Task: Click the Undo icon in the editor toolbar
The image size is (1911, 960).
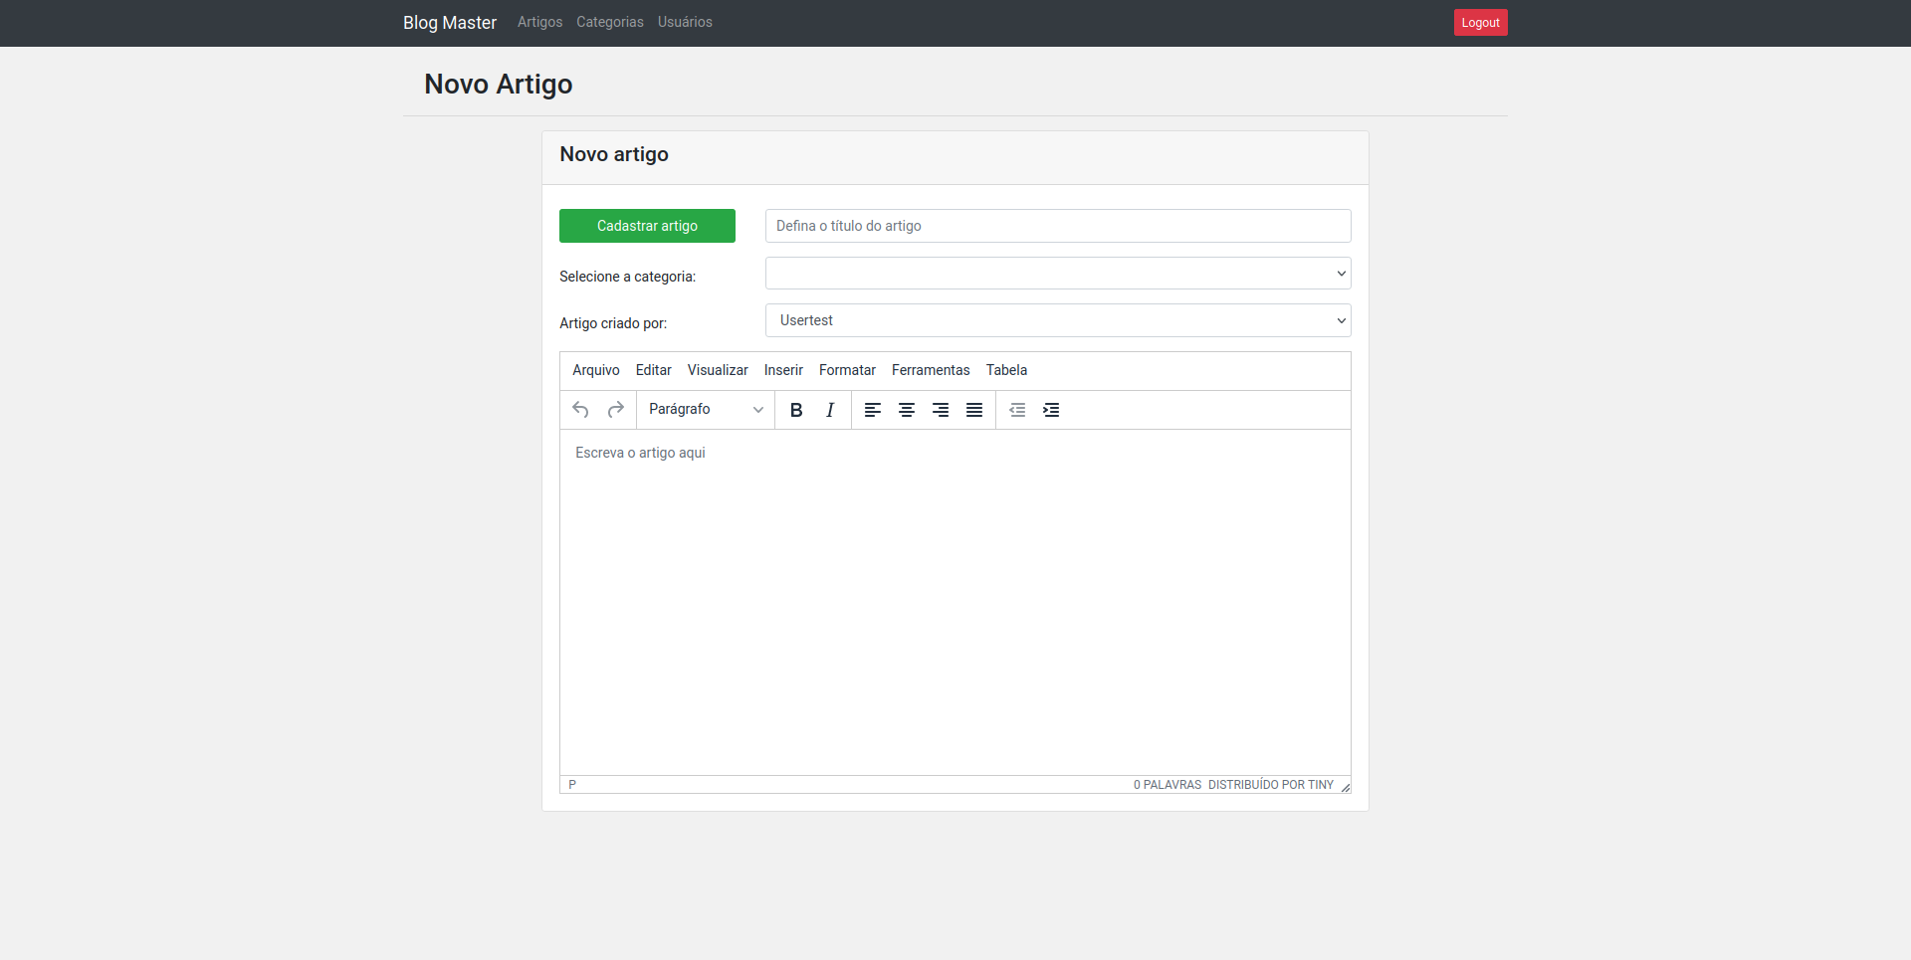Action: (x=580, y=409)
